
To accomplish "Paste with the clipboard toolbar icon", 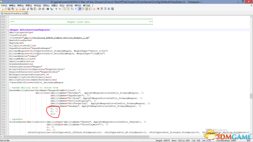I will coord(35,9).
